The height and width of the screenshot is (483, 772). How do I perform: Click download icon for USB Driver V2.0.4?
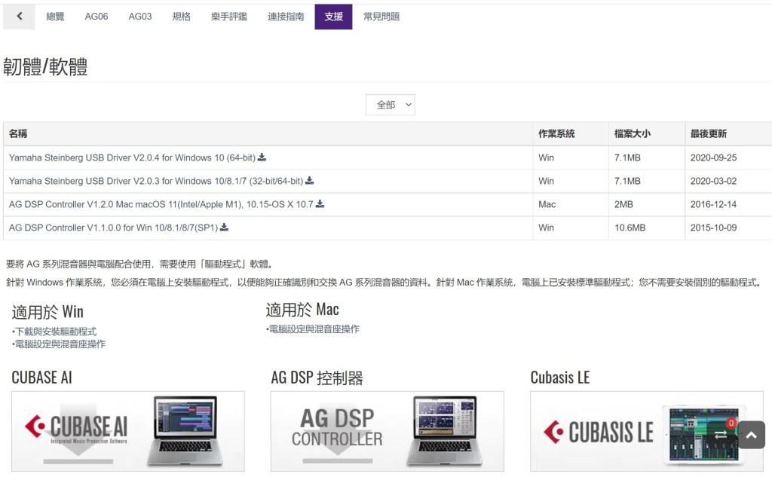click(262, 157)
